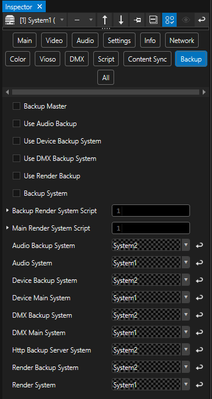Toggle the eye visibility icon in toolbar
Viewport: 212px width, 399px height.
(186, 20)
